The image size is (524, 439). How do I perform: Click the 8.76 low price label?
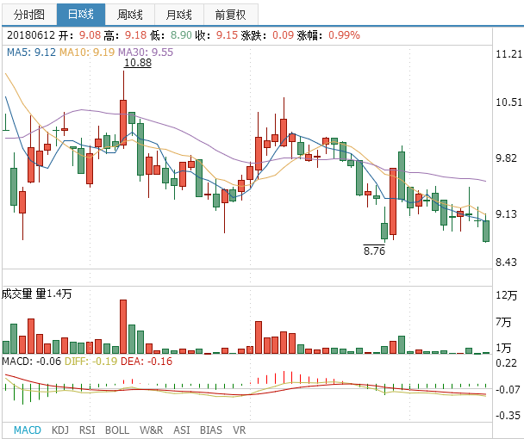coord(374,250)
